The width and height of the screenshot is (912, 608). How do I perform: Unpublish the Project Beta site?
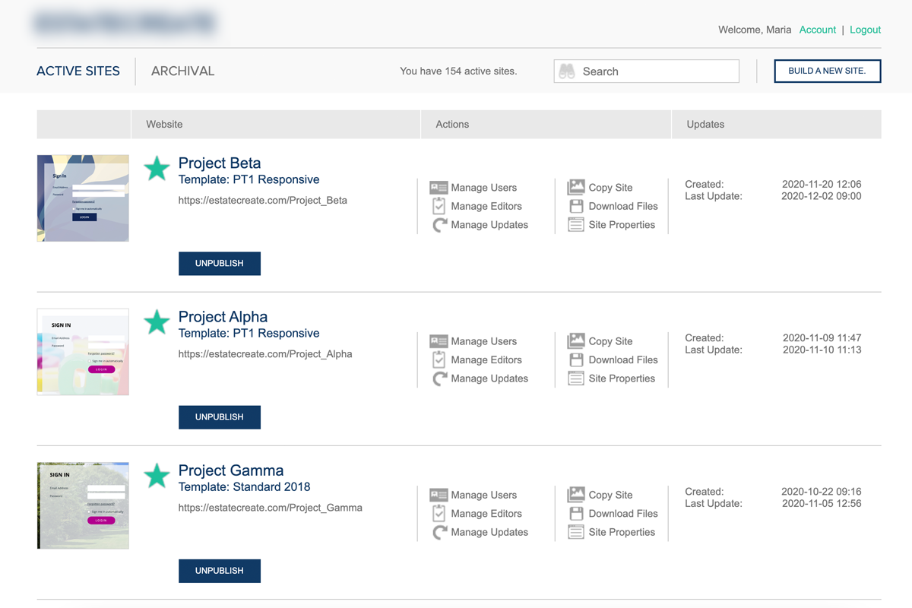click(219, 263)
